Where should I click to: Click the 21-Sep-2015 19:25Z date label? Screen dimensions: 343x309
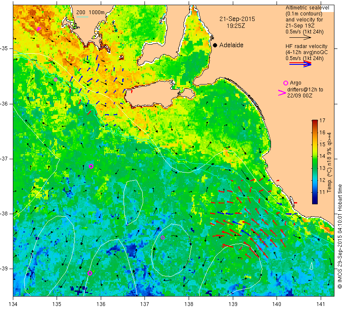(x=237, y=22)
